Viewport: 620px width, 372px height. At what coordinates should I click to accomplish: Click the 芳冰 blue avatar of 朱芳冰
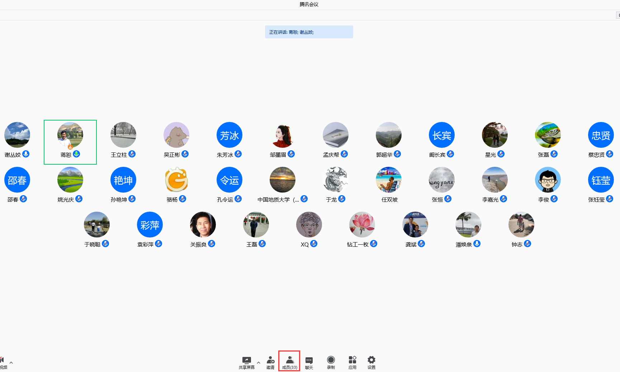tap(229, 135)
